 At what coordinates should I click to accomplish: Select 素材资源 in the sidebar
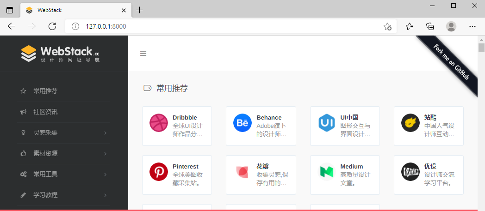[x=45, y=153]
